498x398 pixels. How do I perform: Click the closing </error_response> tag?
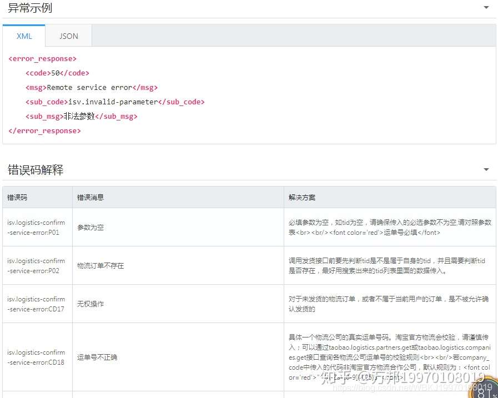(44, 131)
